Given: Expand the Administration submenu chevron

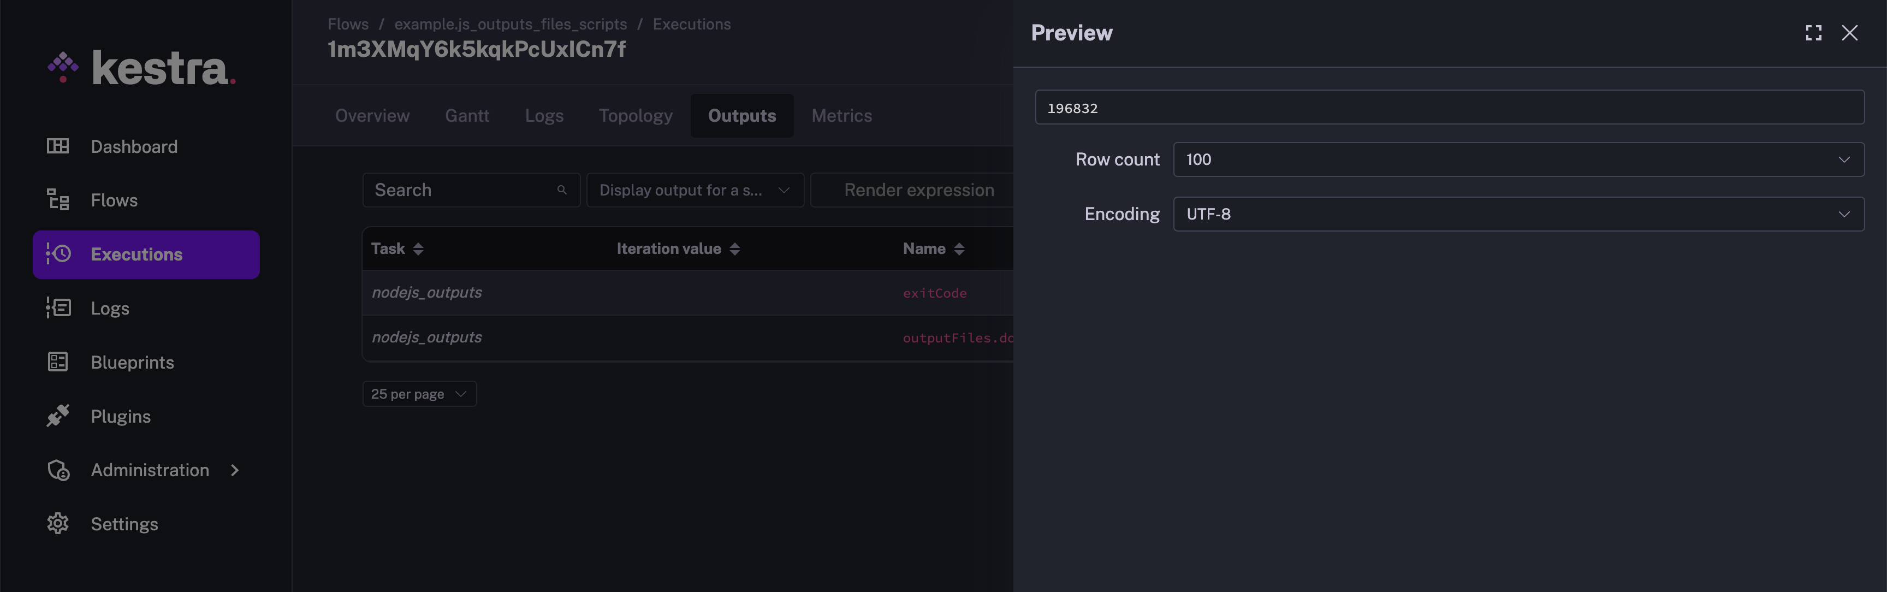Looking at the screenshot, I should tap(234, 470).
